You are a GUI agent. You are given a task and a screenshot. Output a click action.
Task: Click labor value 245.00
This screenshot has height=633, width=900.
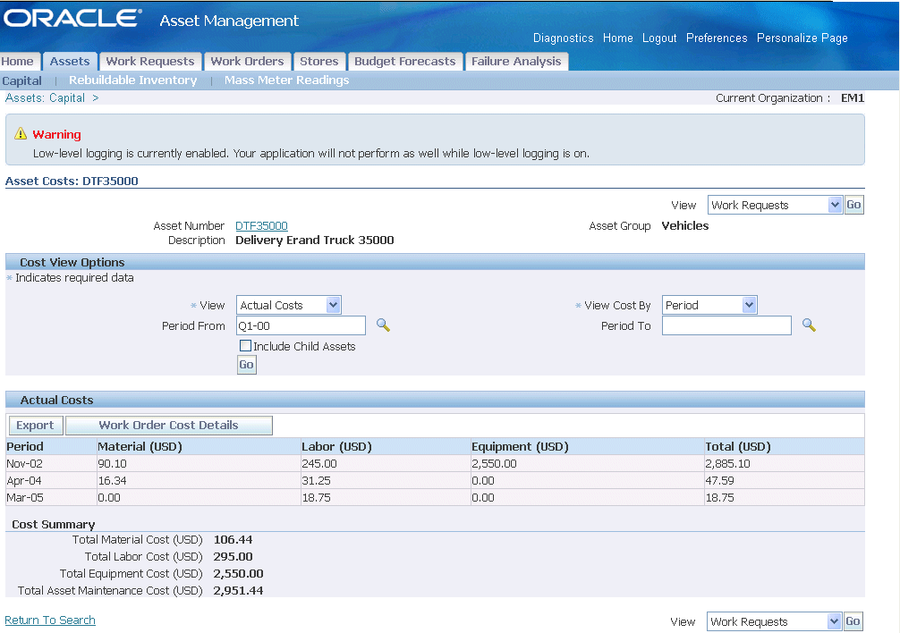click(319, 463)
